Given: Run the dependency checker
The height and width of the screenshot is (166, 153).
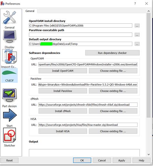Looking at the screenshot, I should [112, 53].
